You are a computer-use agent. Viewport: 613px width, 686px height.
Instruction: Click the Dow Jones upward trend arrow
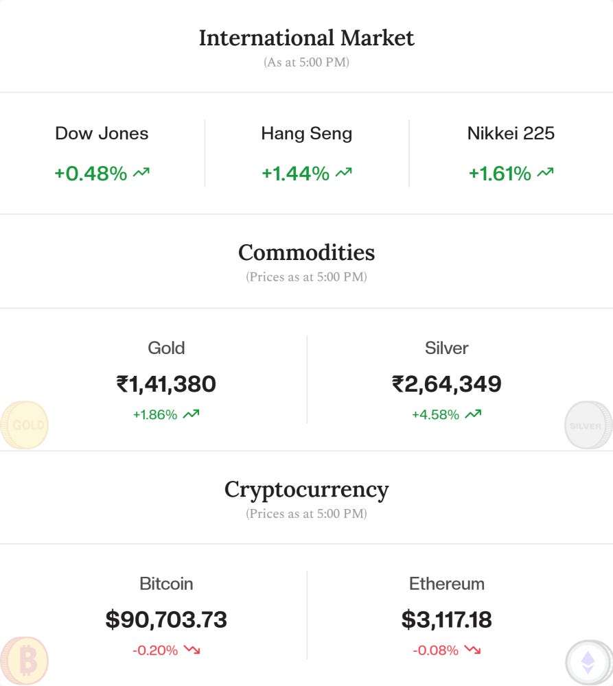tap(141, 174)
